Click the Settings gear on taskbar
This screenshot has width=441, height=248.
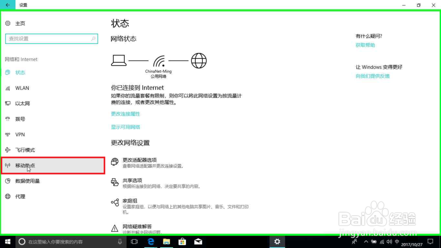[x=277, y=241]
